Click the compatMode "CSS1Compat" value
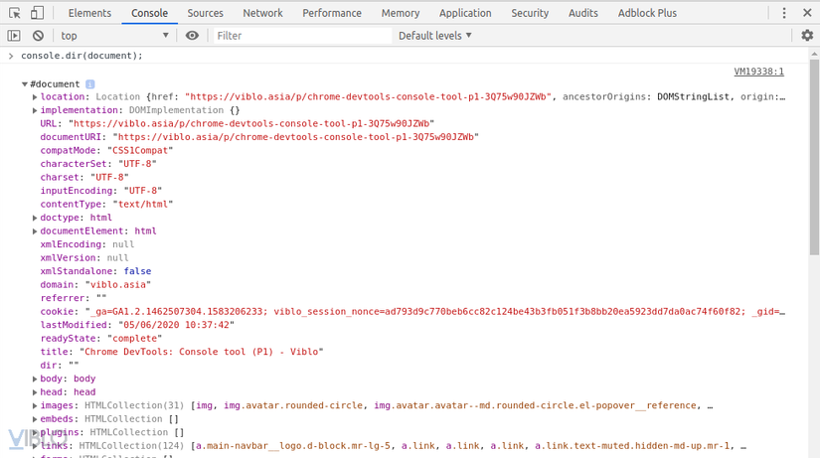The image size is (820, 458). pyautogui.click(x=140, y=151)
